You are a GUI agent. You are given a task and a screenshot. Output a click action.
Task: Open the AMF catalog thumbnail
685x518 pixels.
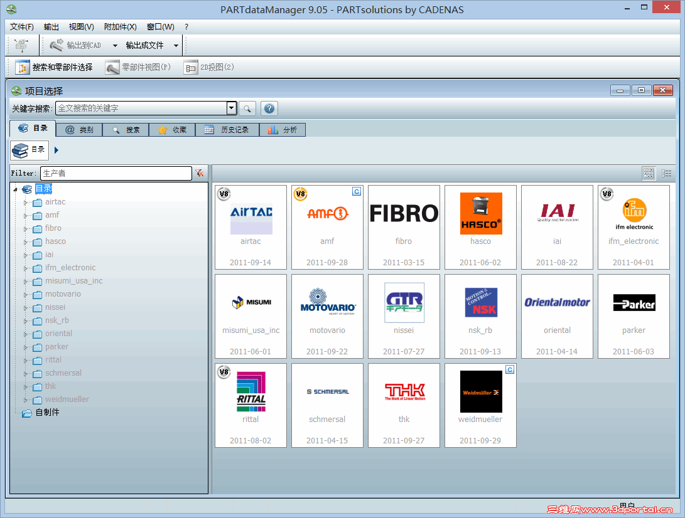(327, 228)
